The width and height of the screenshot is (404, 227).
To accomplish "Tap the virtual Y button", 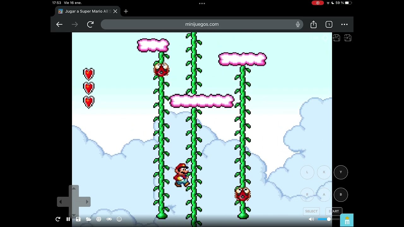I will (x=341, y=172).
